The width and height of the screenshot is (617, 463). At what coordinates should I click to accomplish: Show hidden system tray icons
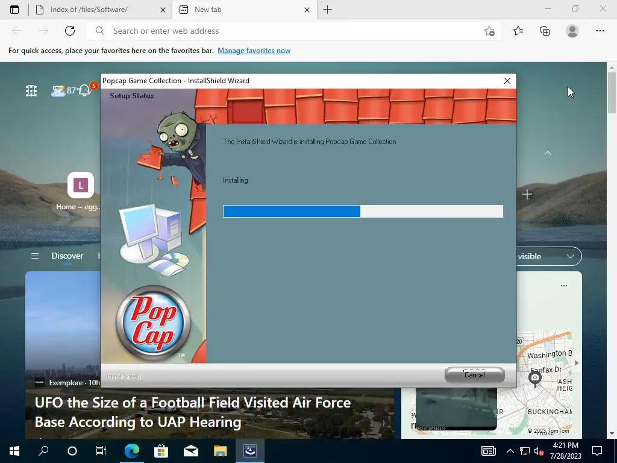[510, 451]
